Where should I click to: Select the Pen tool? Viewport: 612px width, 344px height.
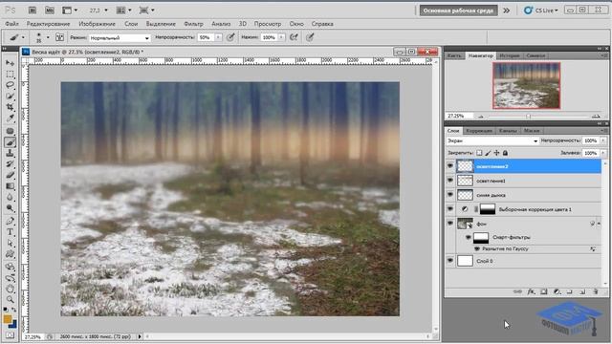[11, 221]
